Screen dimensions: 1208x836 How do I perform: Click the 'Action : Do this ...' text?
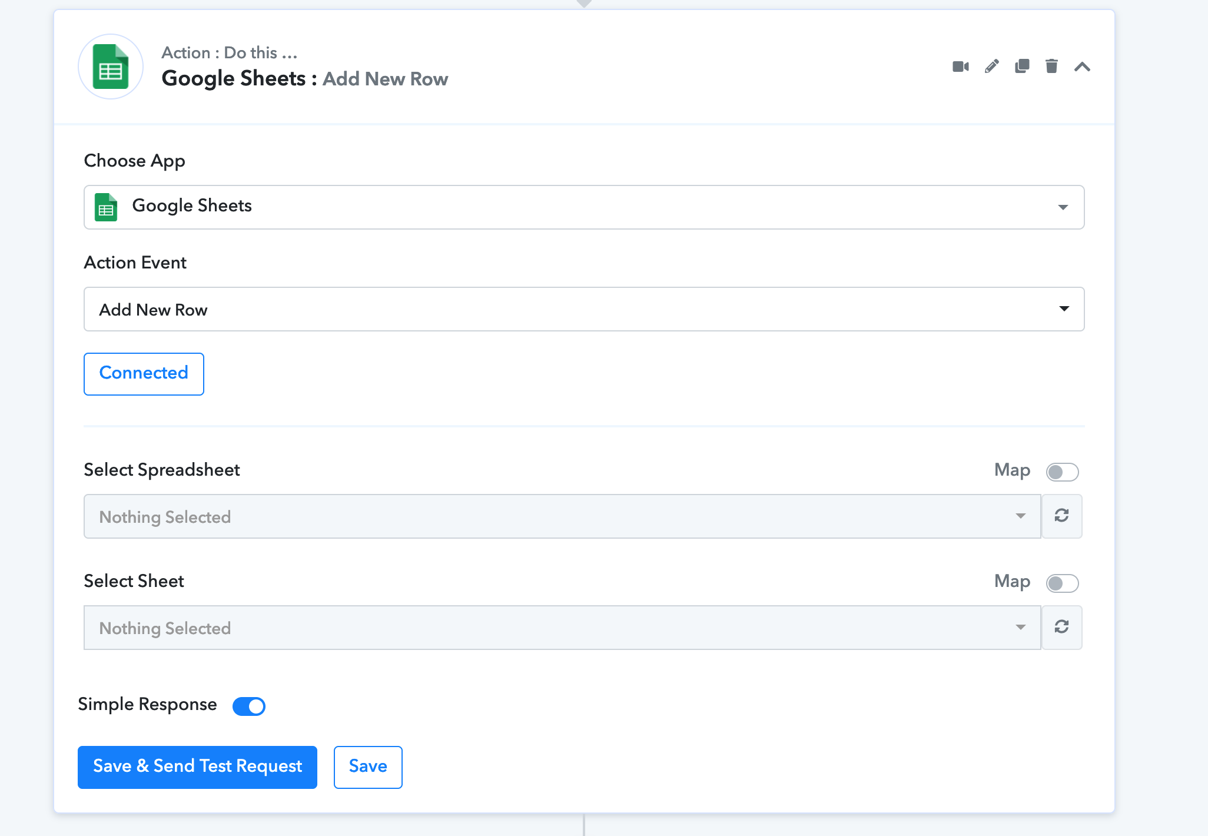230,53
